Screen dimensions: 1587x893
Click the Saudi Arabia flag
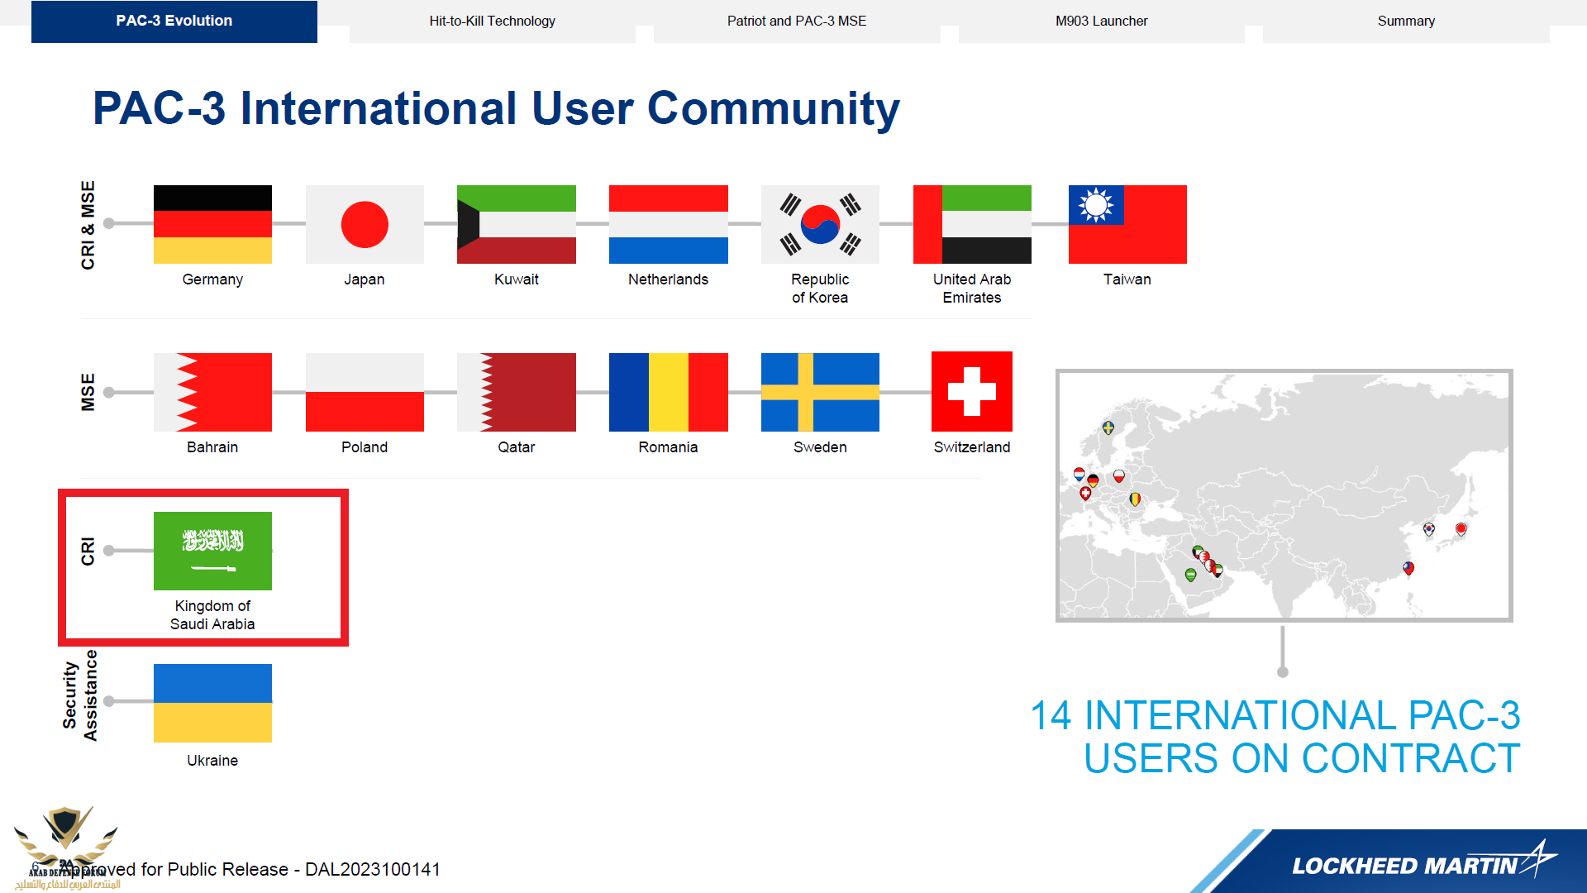point(212,551)
